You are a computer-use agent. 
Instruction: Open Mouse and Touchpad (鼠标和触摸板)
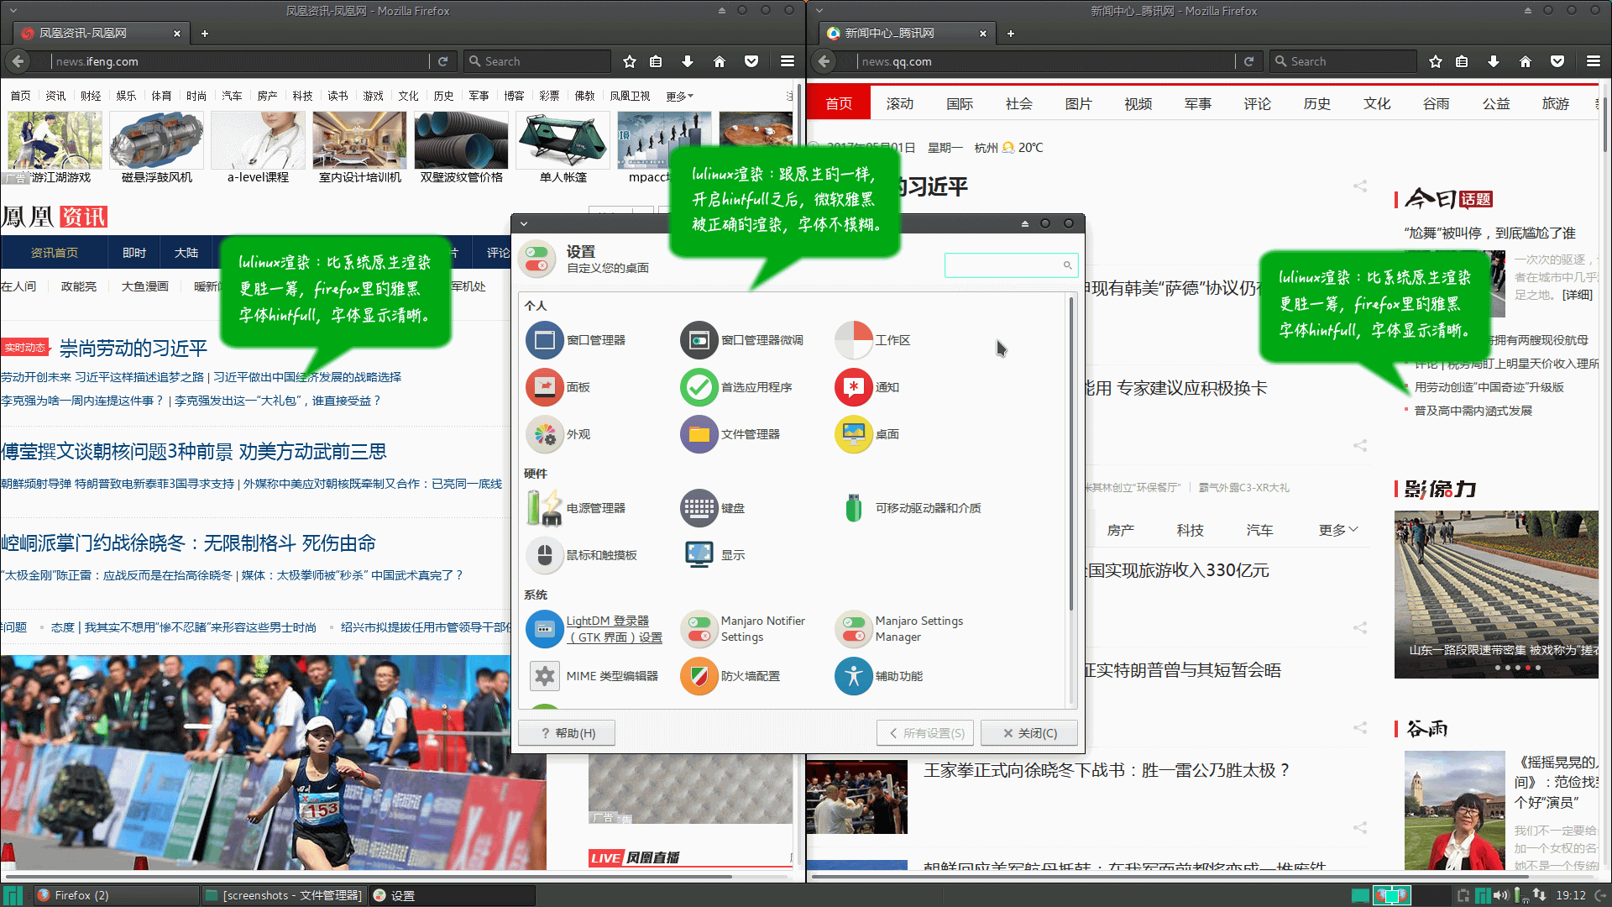click(582, 555)
